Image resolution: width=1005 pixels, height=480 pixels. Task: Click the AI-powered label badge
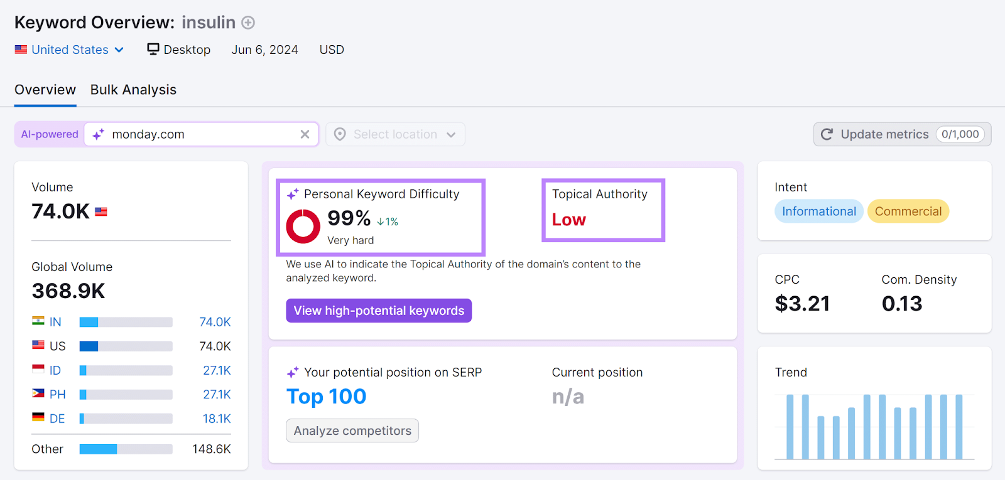click(50, 134)
